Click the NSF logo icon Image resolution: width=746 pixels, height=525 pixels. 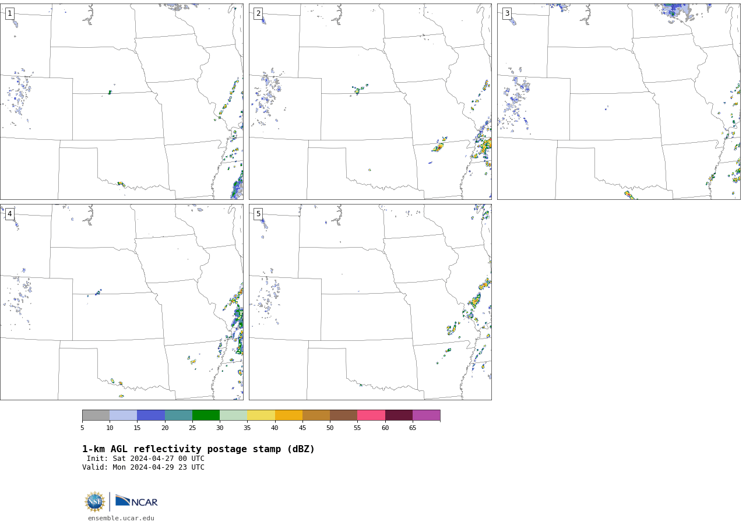click(x=95, y=502)
